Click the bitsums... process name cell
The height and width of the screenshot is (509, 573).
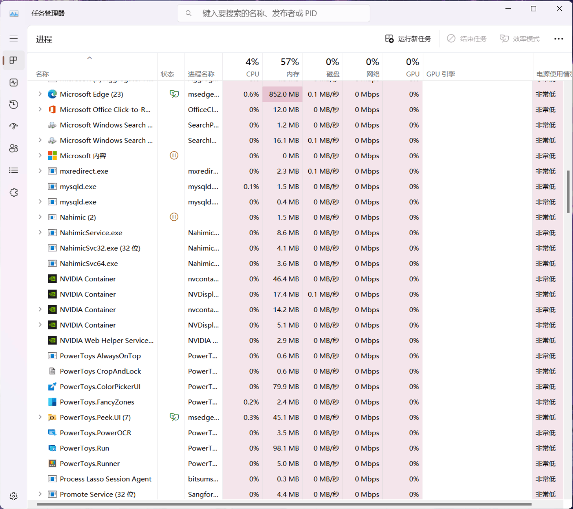tap(203, 479)
